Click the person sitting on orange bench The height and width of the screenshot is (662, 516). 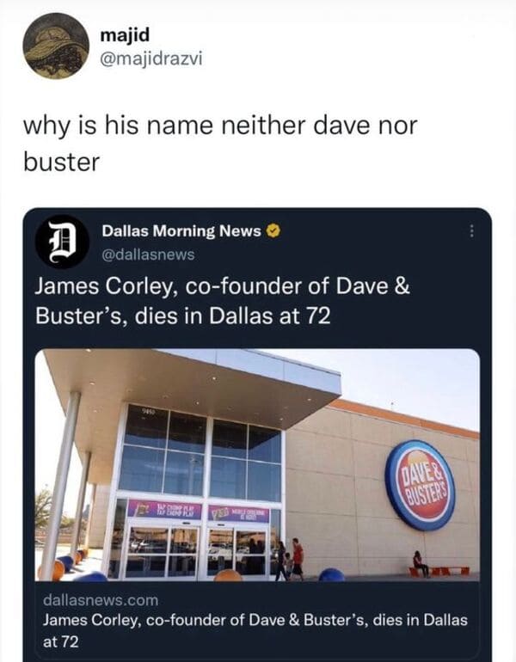(x=420, y=564)
